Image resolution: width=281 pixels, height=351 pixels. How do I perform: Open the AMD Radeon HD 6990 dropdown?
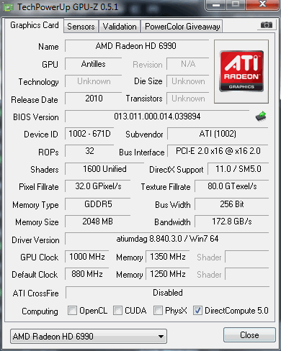[x=89, y=336]
